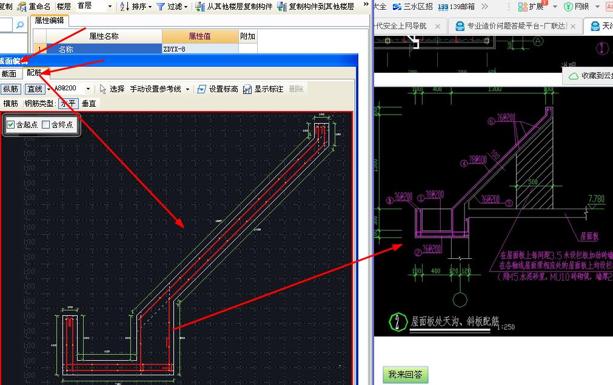613x385 pixels.
Task: Click the 重命名 text label
Action: tap(39, 7)
